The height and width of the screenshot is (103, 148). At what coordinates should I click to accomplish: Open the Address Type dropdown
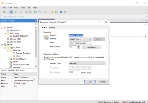click(x=87, y=63)
